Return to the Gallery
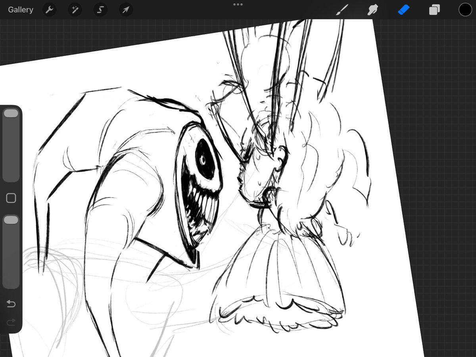 [x=21, y=10]
